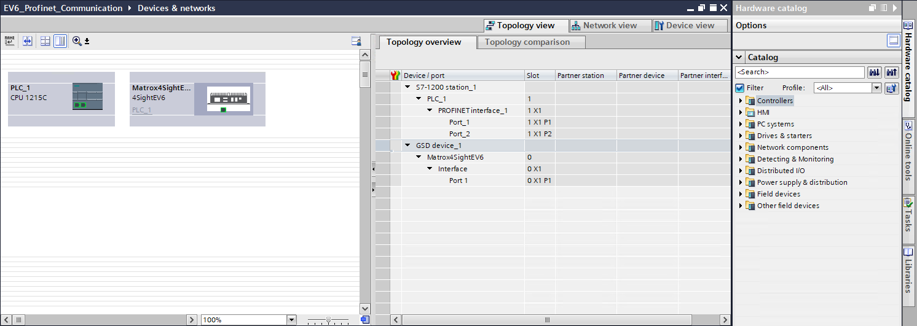Open catalog profile settings icon
This screenshot has width=917, height=326.
click(x=892, y=88)
